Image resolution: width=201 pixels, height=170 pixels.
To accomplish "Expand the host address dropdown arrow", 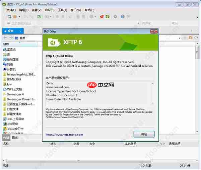I will (138, 23).
